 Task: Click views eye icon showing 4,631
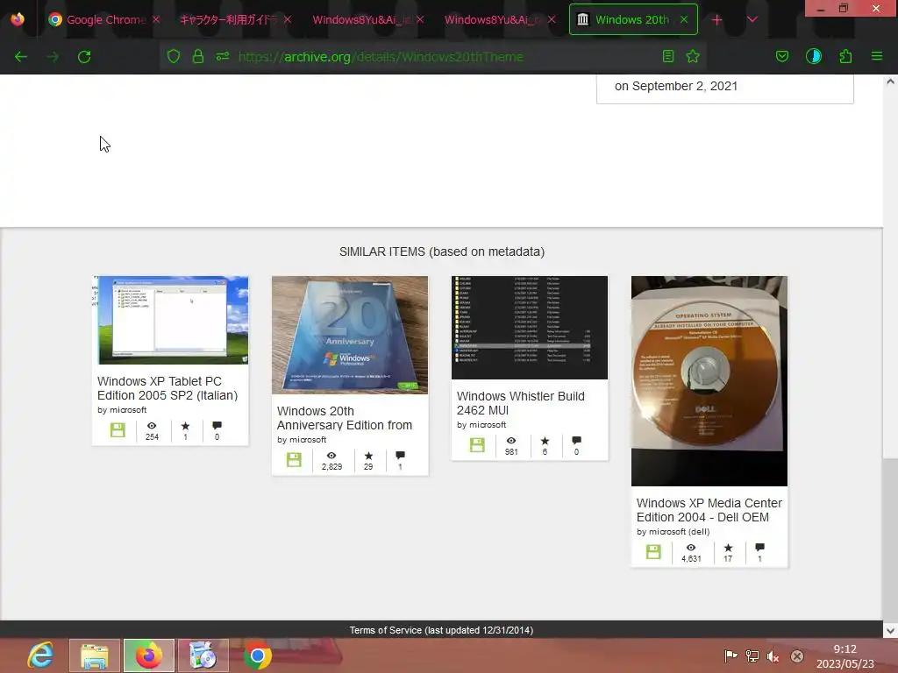(691, 548)
